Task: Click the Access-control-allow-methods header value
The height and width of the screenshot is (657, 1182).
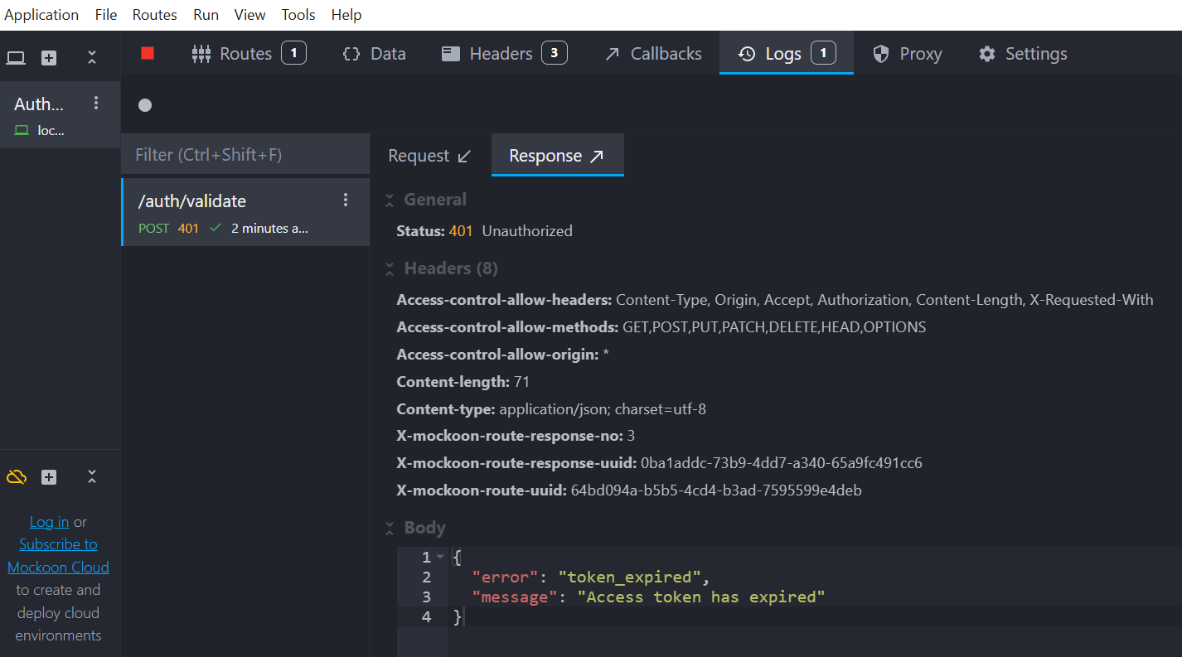Action: (x=774, y=327)
